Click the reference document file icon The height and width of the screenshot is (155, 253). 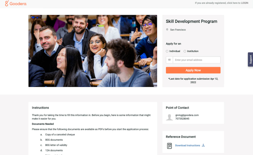(x=170, y=146)
